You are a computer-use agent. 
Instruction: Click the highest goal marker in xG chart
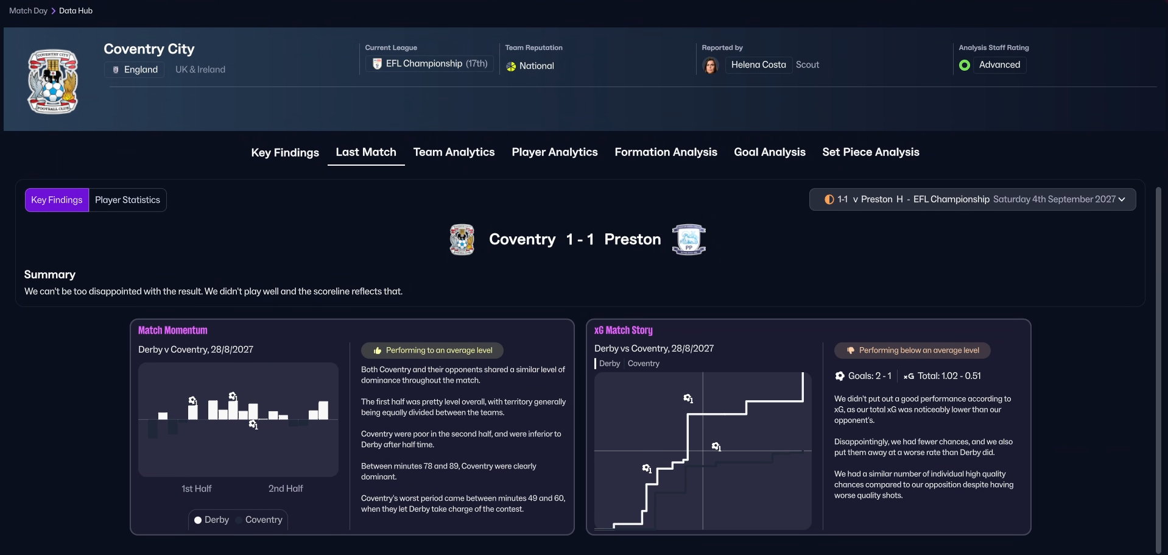(x=688, y=398)
